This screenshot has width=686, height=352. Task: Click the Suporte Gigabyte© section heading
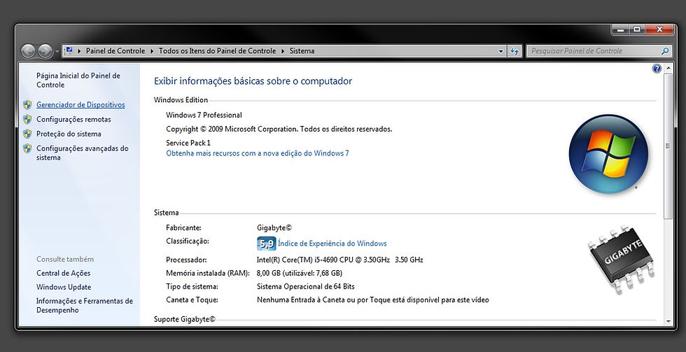click(x=185, y=319)
